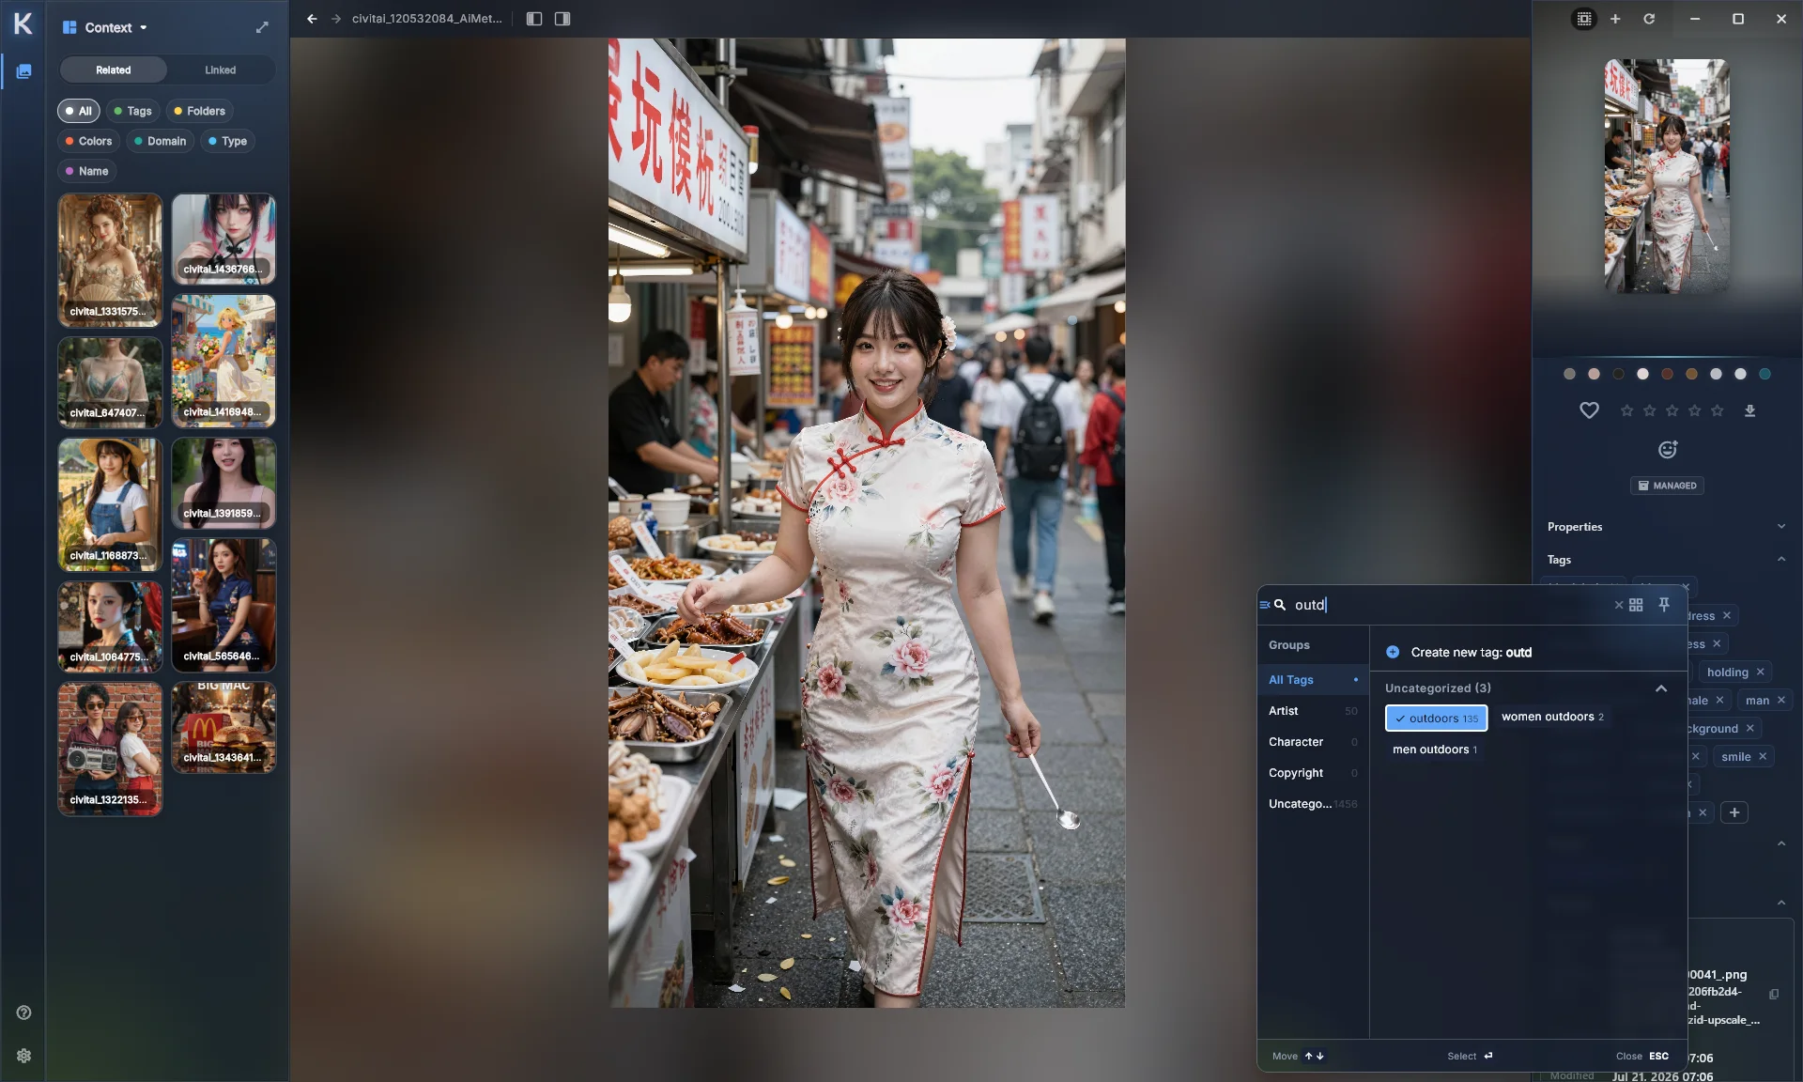Select the Domain filter chip
Image resolution: width=1803 pixels, height=1082 pixels.
coord(160,141)
